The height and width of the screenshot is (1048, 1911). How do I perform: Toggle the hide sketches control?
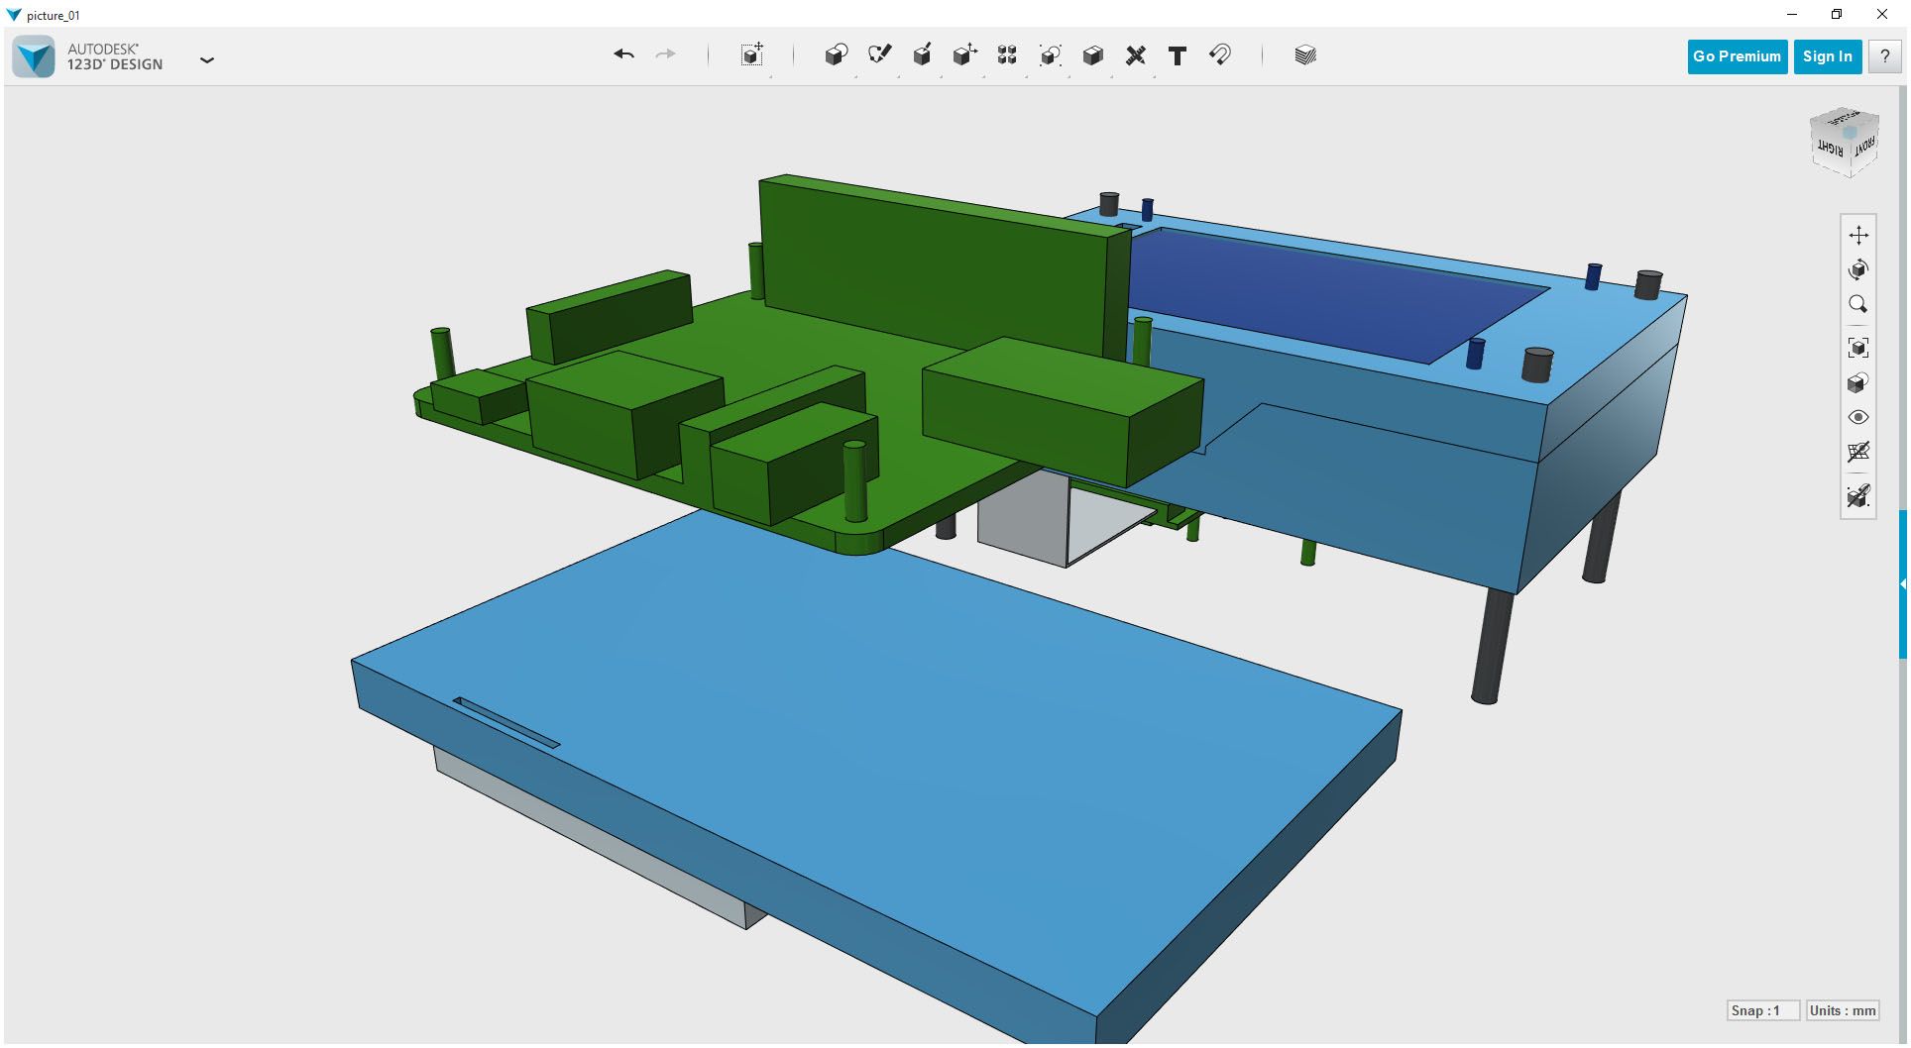click(x=1859, y=453)
